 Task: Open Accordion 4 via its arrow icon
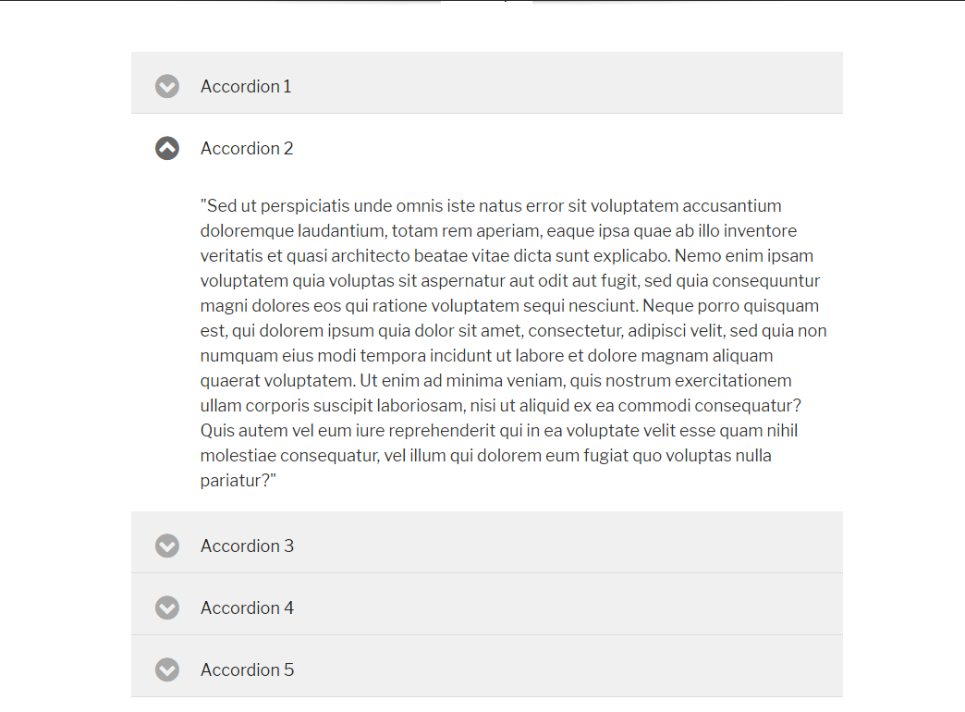167,608
